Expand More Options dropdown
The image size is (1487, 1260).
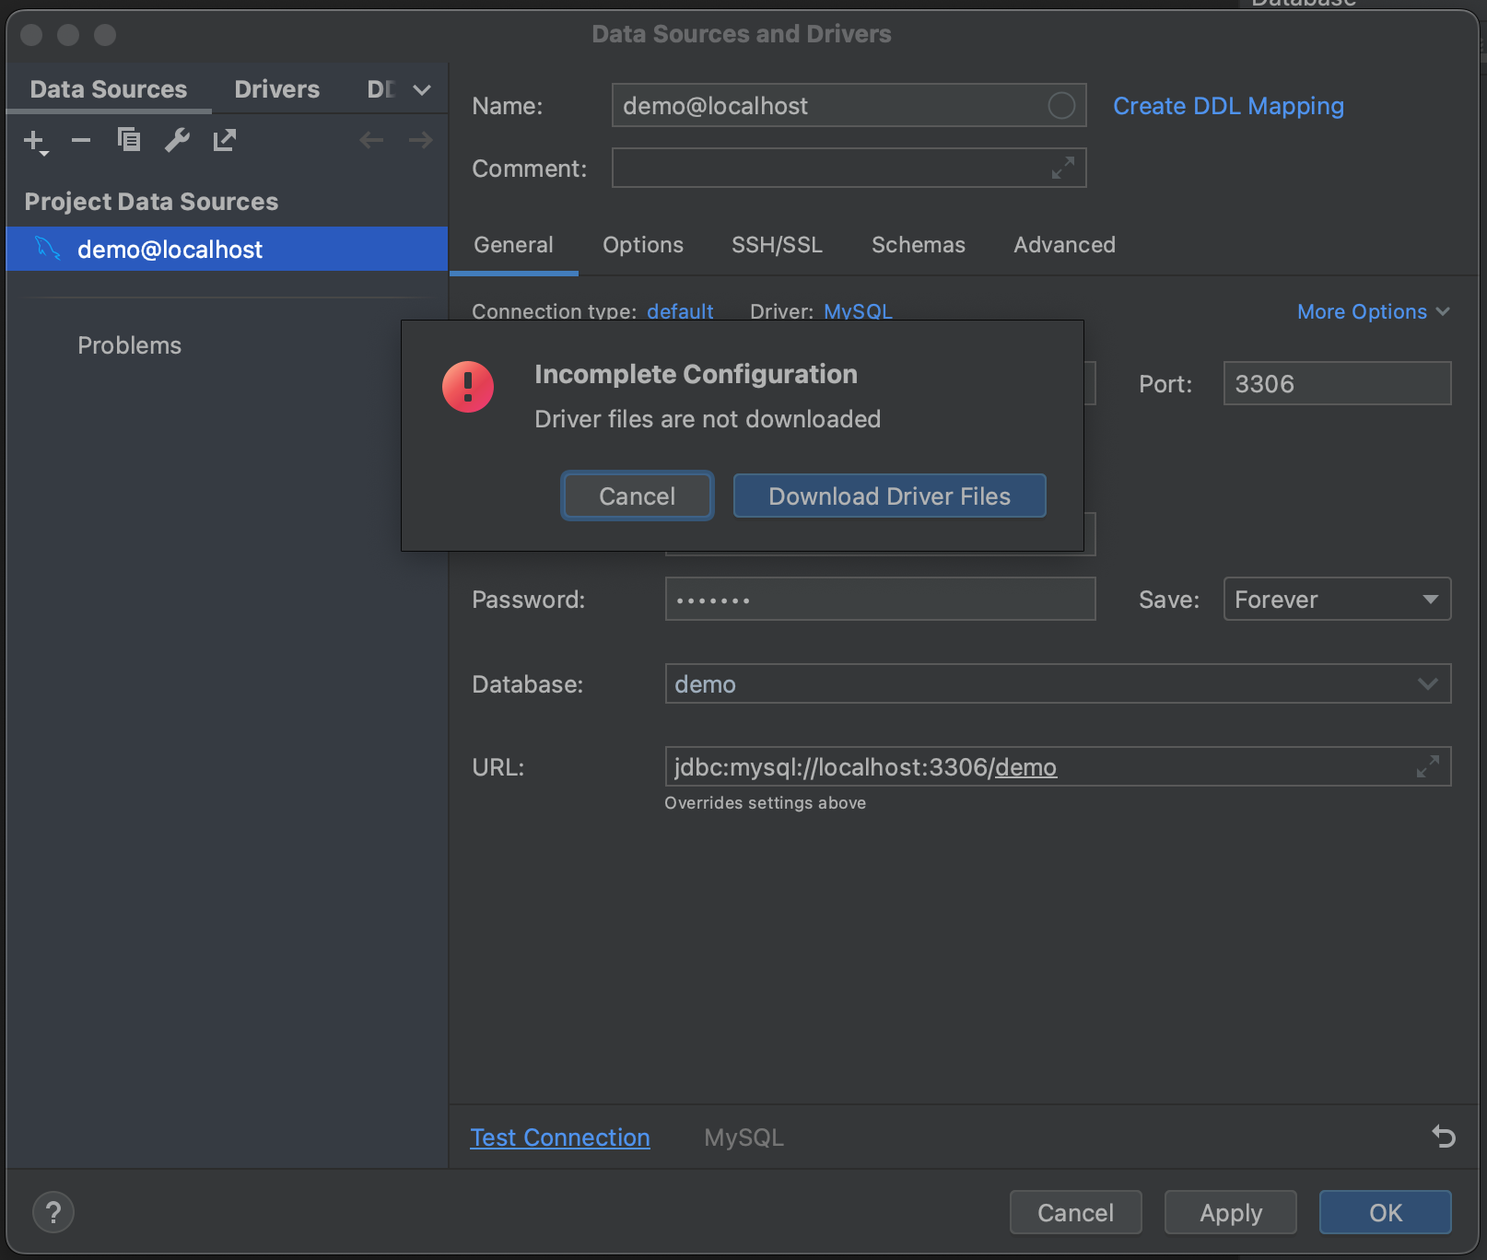pos(1373,311)
